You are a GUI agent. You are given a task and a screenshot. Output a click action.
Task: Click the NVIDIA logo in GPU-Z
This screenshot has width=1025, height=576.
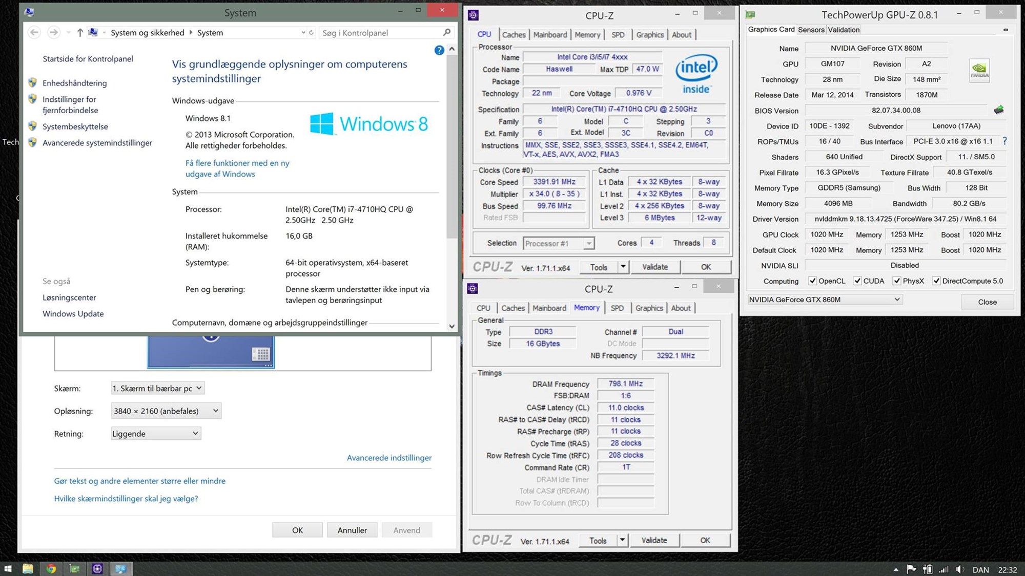click(x=979, y=71)
